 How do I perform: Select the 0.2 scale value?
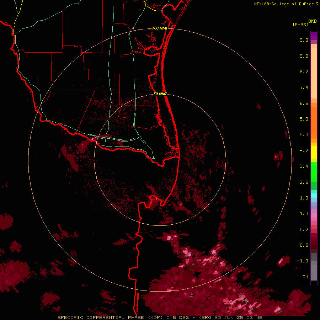[x=304, y=230]
